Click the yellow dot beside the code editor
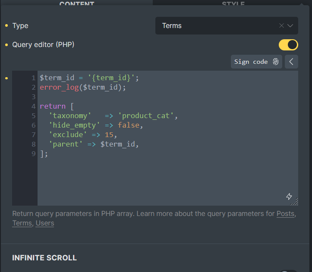 (x=6, y=78)
